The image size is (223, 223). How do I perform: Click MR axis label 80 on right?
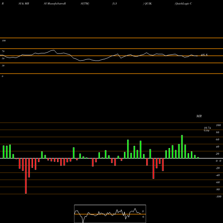218,132
